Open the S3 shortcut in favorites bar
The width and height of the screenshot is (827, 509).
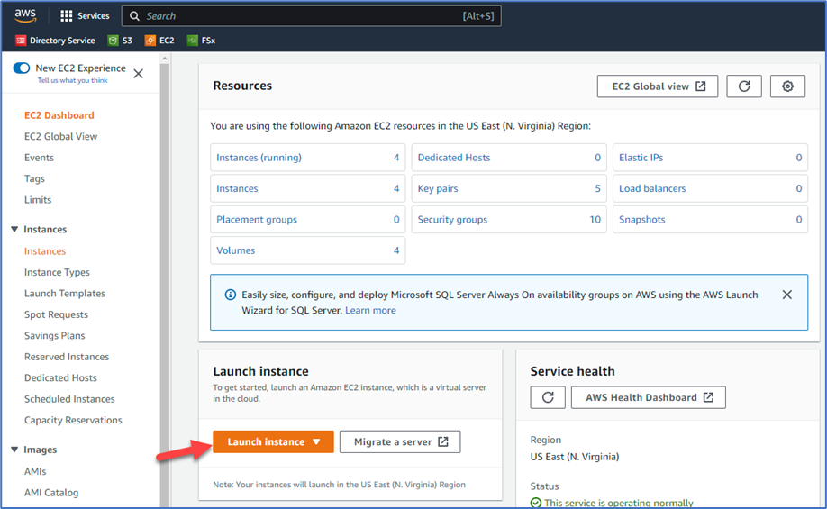point(120,41)
